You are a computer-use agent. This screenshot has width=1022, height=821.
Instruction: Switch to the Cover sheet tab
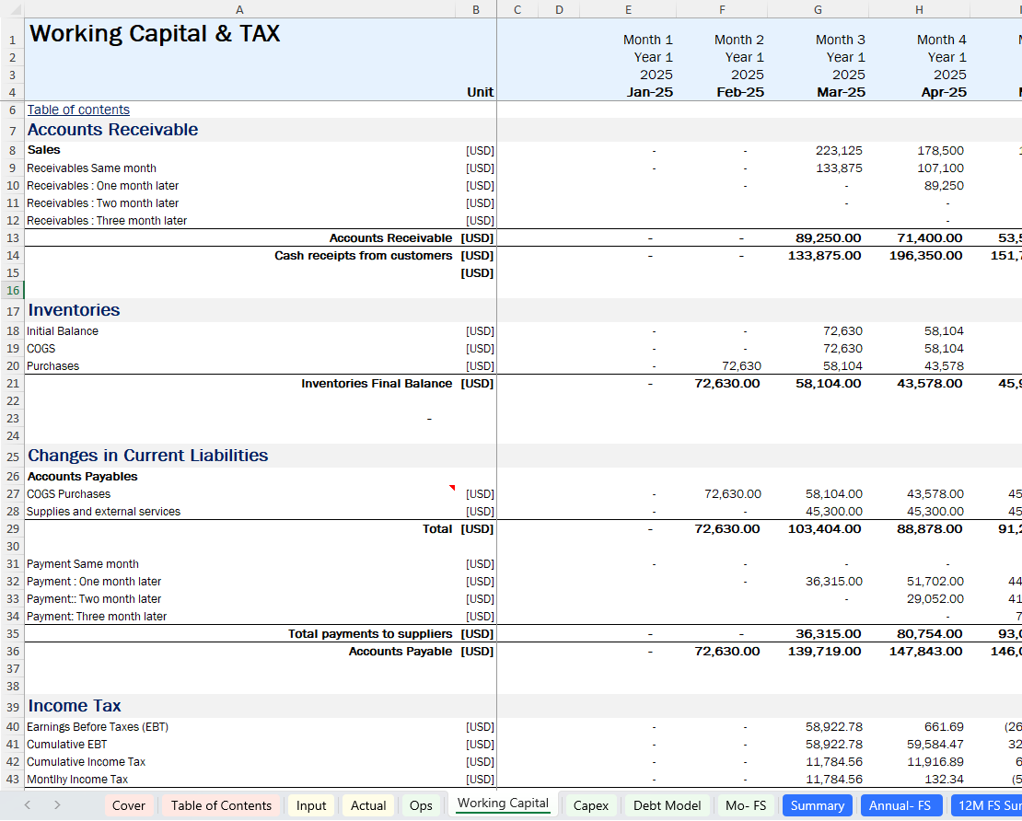pyautogui.click(x=128, y=805)
